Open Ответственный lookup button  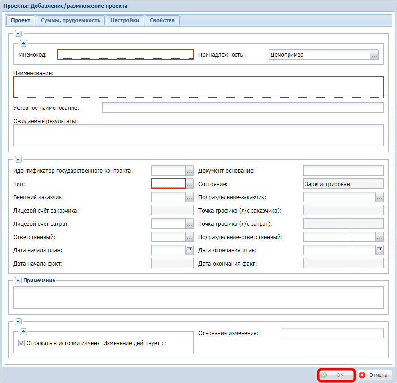[189, 237]
